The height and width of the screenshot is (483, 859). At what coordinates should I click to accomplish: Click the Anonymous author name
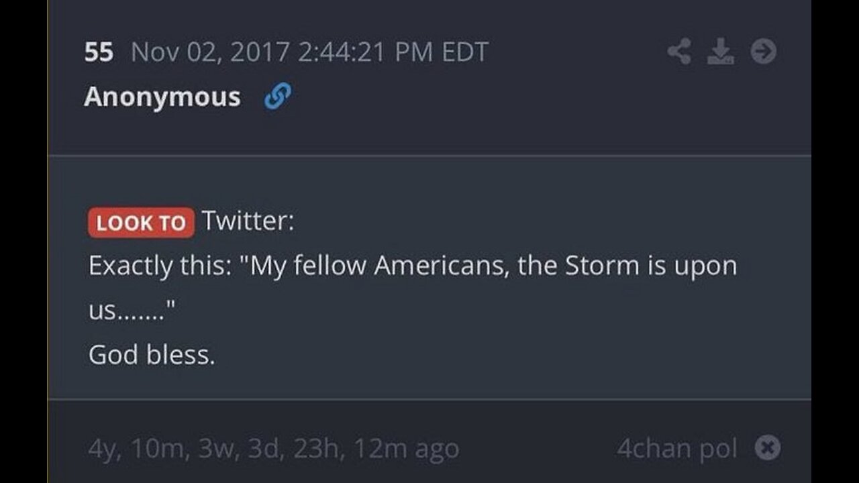162,97
